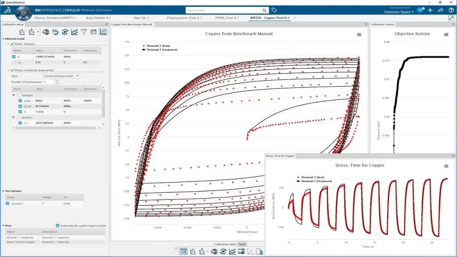
Task: Enable the nu parameter checkbox
Action: (x=14, y=62)
